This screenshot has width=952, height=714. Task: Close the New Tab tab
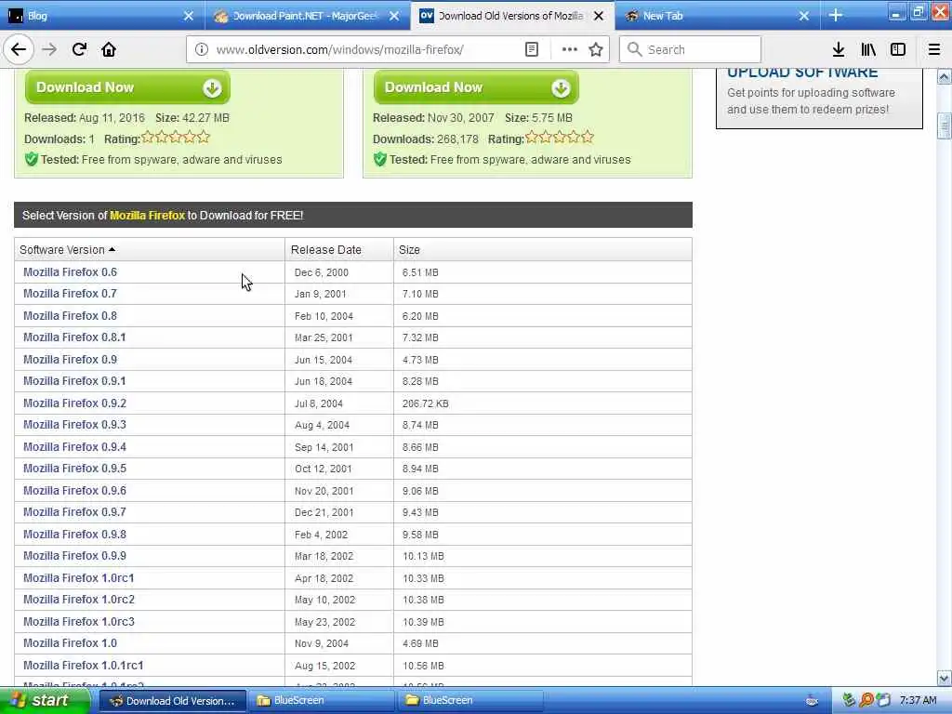pyautogui.click(x=804, y=16)
